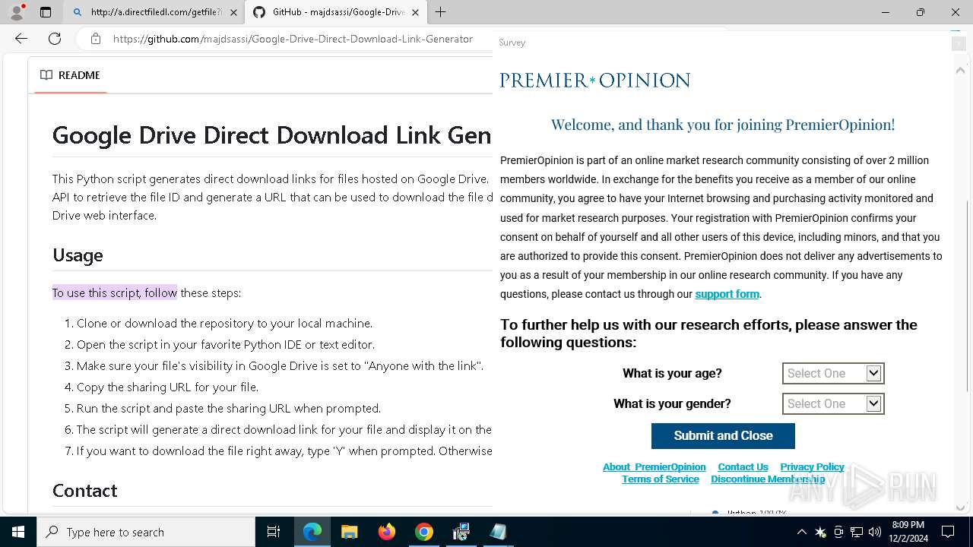Click the taskbar search box
This screenshot has width=973, height=547.
point(145,532)
